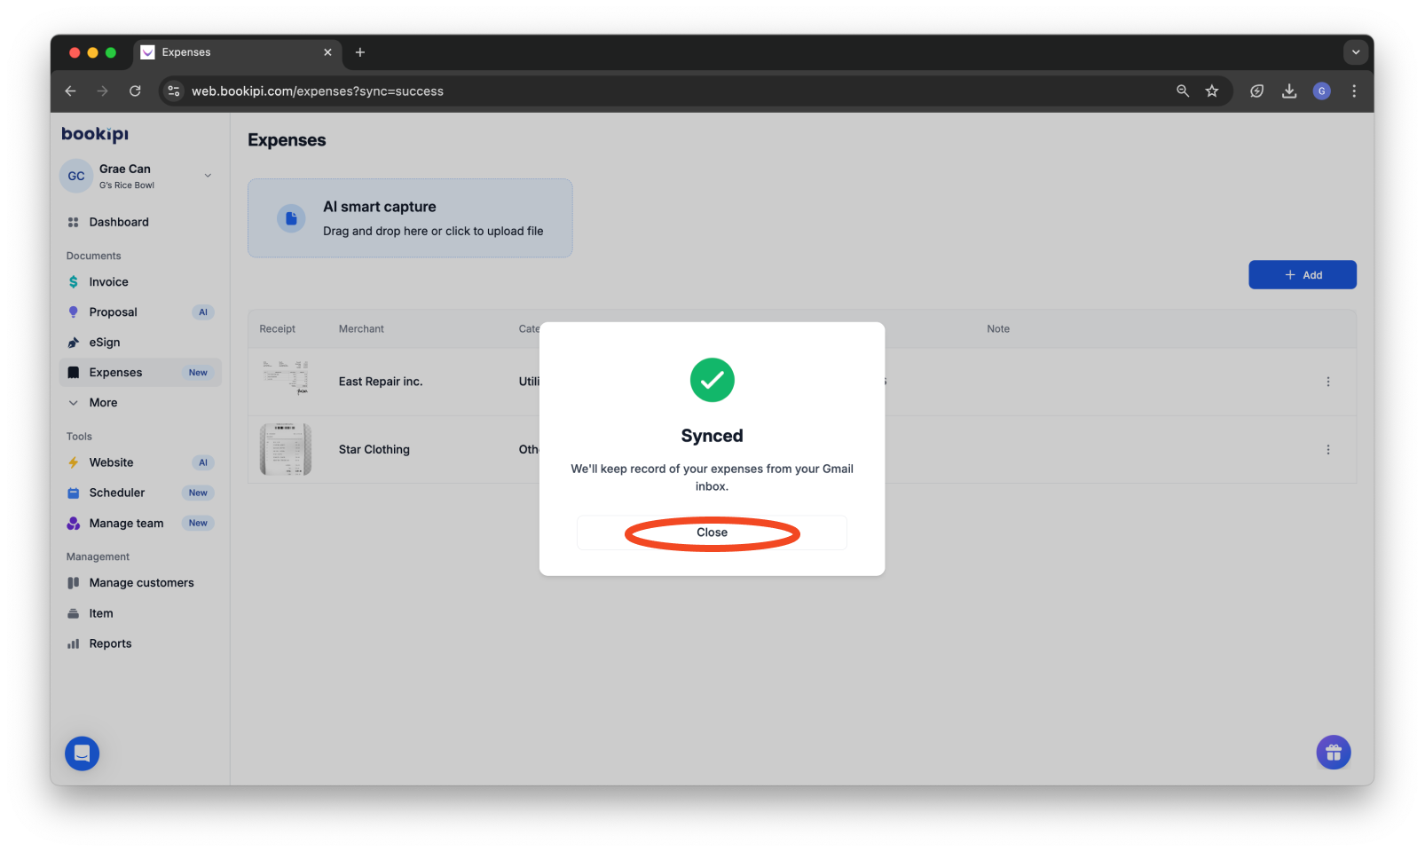1425x852 pixels.
Task: Select the eSign document icon
Action: coord(73,342)
